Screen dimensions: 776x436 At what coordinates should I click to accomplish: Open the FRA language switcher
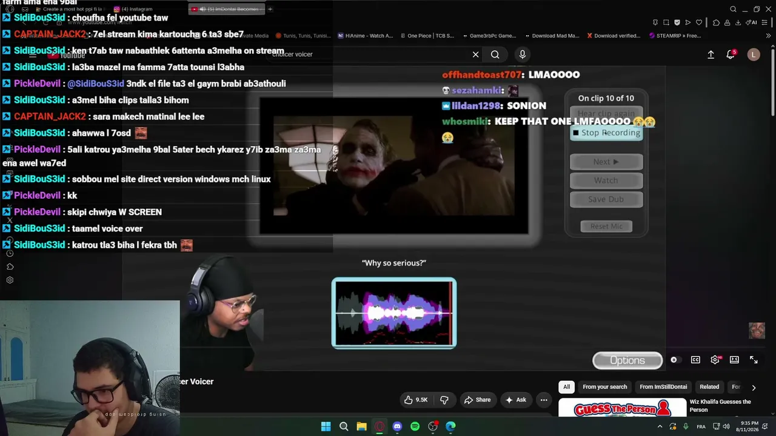[701, 426]
